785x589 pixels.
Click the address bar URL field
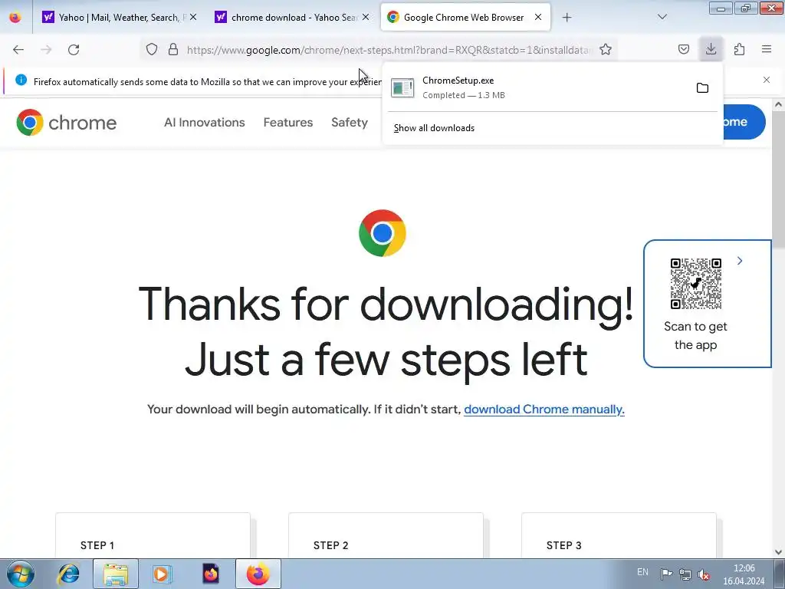coord(388,50)
